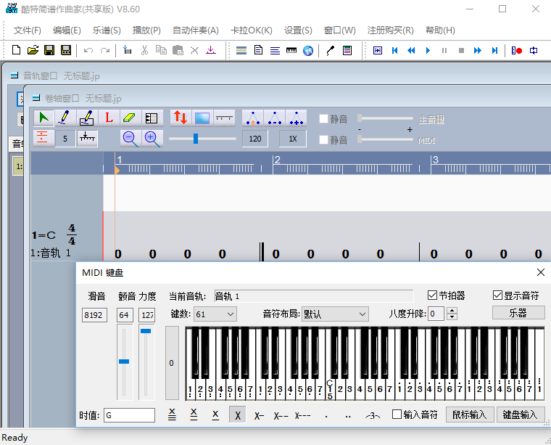Toggle the 显示音符 checkbox
Screen dimensions: 551x445
(x=497, y=295)
